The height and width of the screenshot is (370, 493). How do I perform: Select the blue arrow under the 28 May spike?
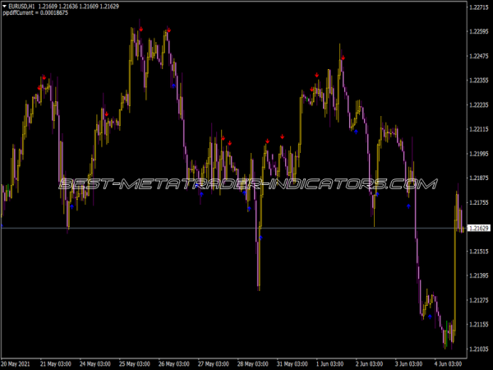261,238
